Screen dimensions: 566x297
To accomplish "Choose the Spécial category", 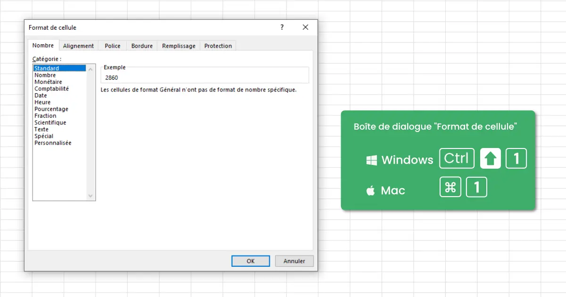I will [x=60, y=136].
